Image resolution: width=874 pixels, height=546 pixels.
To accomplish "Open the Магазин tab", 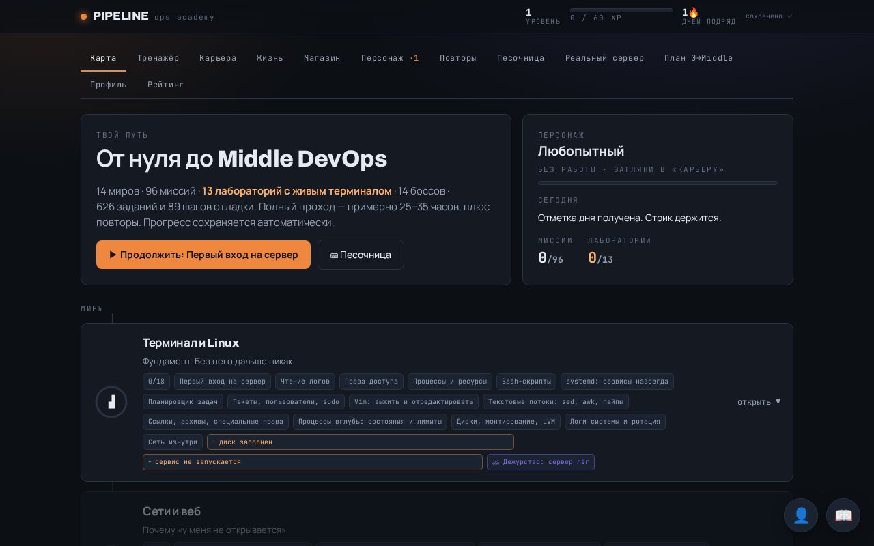I will click(322, 58).
